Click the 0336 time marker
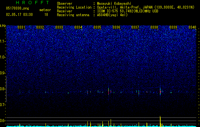 pos(116,27)
